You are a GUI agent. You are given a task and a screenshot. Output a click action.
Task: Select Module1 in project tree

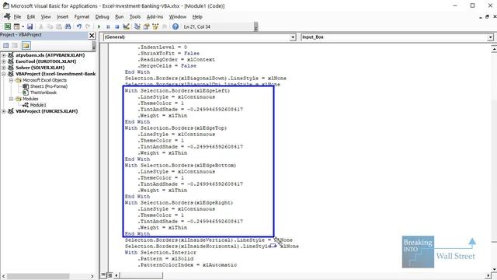click(38, 105)
